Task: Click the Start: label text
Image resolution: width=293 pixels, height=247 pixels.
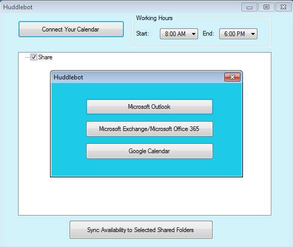Action: click(142, 34)
